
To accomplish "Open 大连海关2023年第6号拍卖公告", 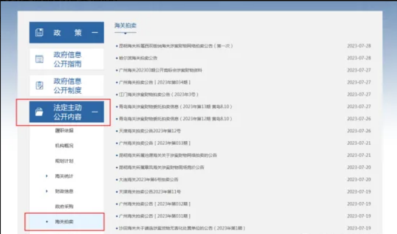I will [149, 179].
